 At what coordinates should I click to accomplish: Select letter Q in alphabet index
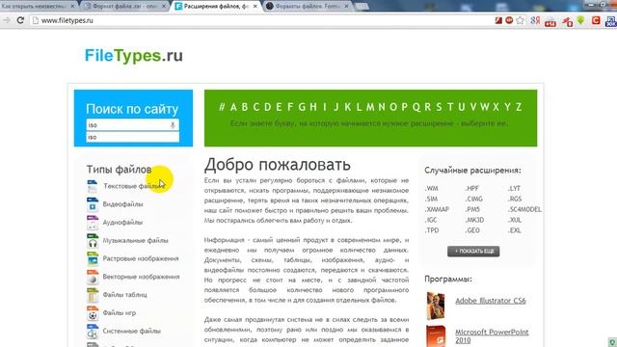pyautogui.click(x=416, y=107)
